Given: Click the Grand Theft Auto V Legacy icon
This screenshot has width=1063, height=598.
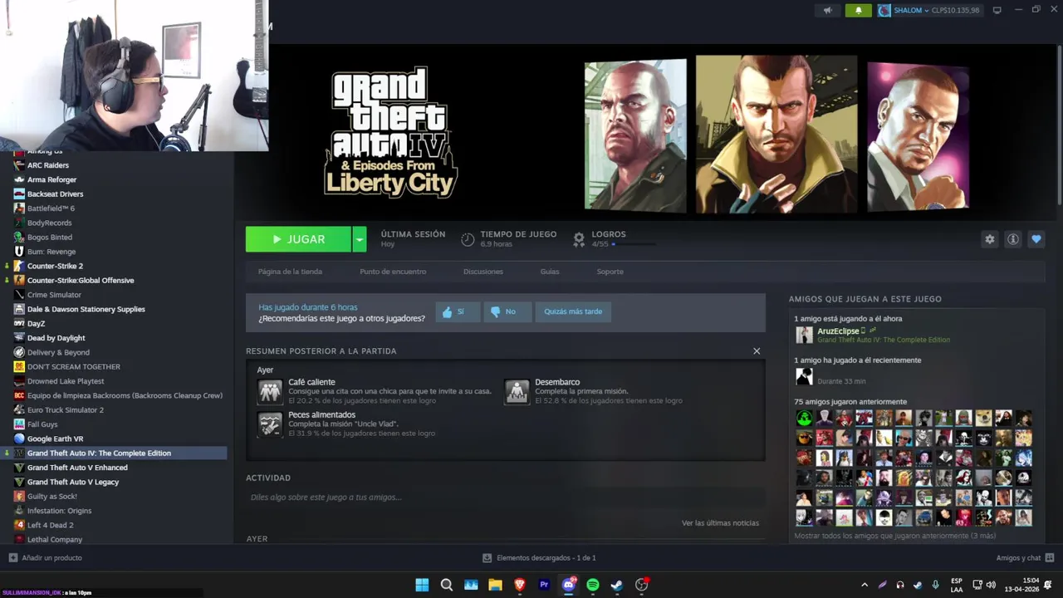Looking at the screenshot, I should click(19, 482).
